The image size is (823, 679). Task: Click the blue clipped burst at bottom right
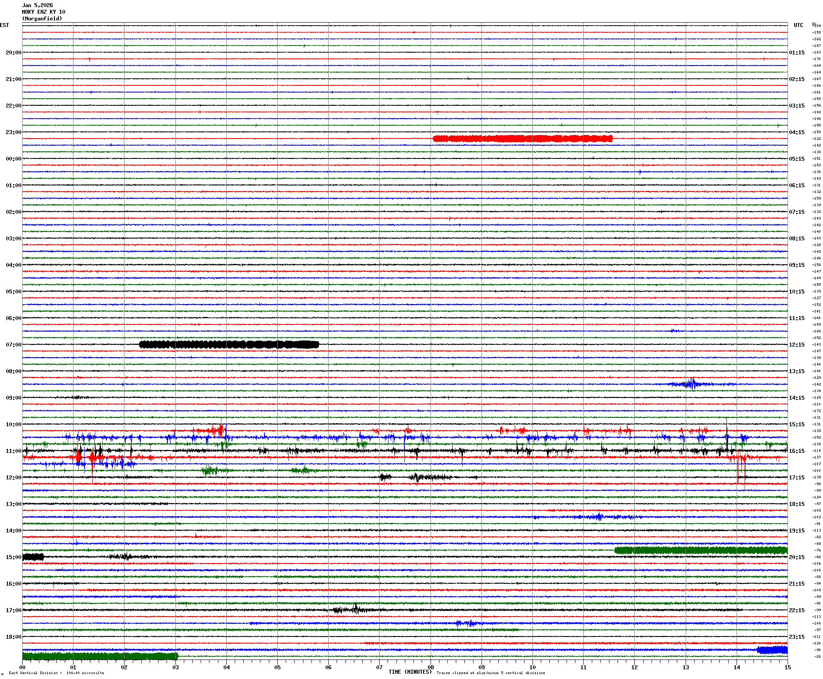point(772,650)
